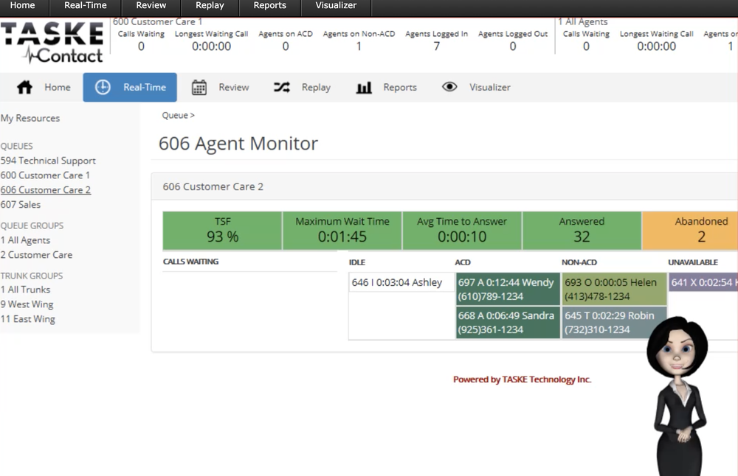Click the orange Abandoned tile
The width and height of the screenshot is (738, 476).
[x=690, y=230]
